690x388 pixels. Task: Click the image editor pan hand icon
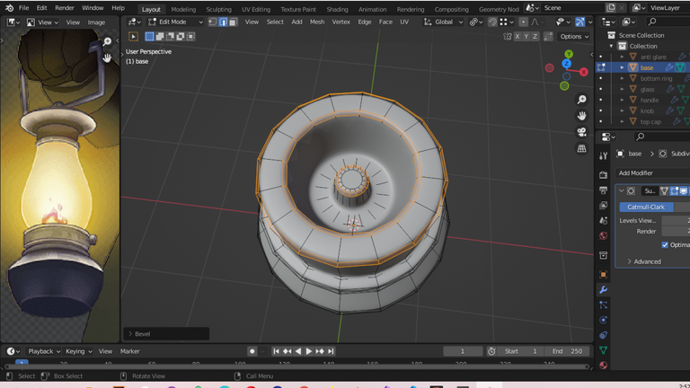coord(107,57)
